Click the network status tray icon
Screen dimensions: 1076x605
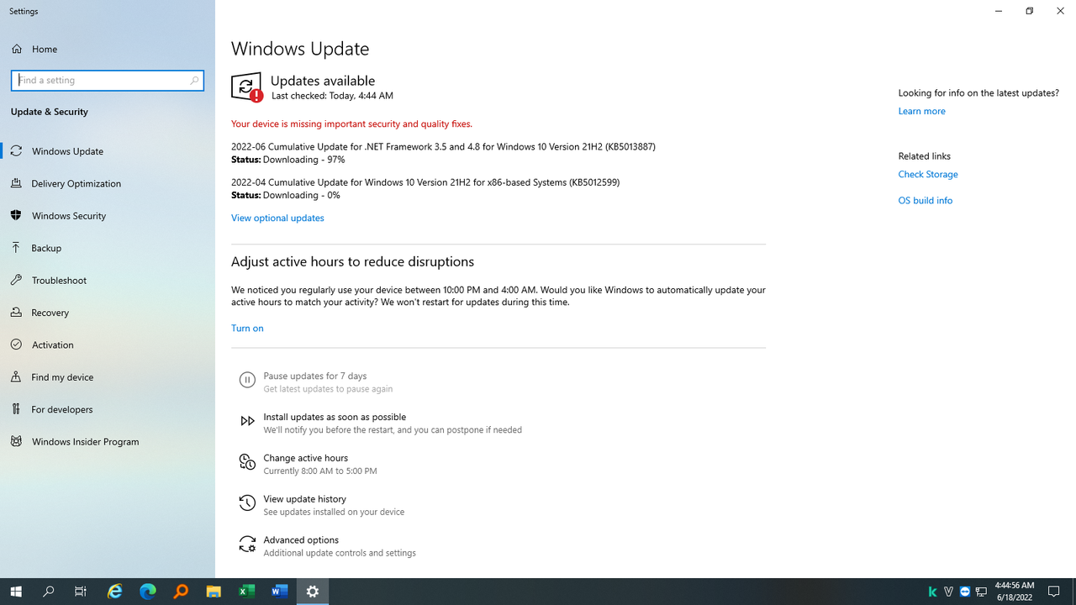coord(981,592)
